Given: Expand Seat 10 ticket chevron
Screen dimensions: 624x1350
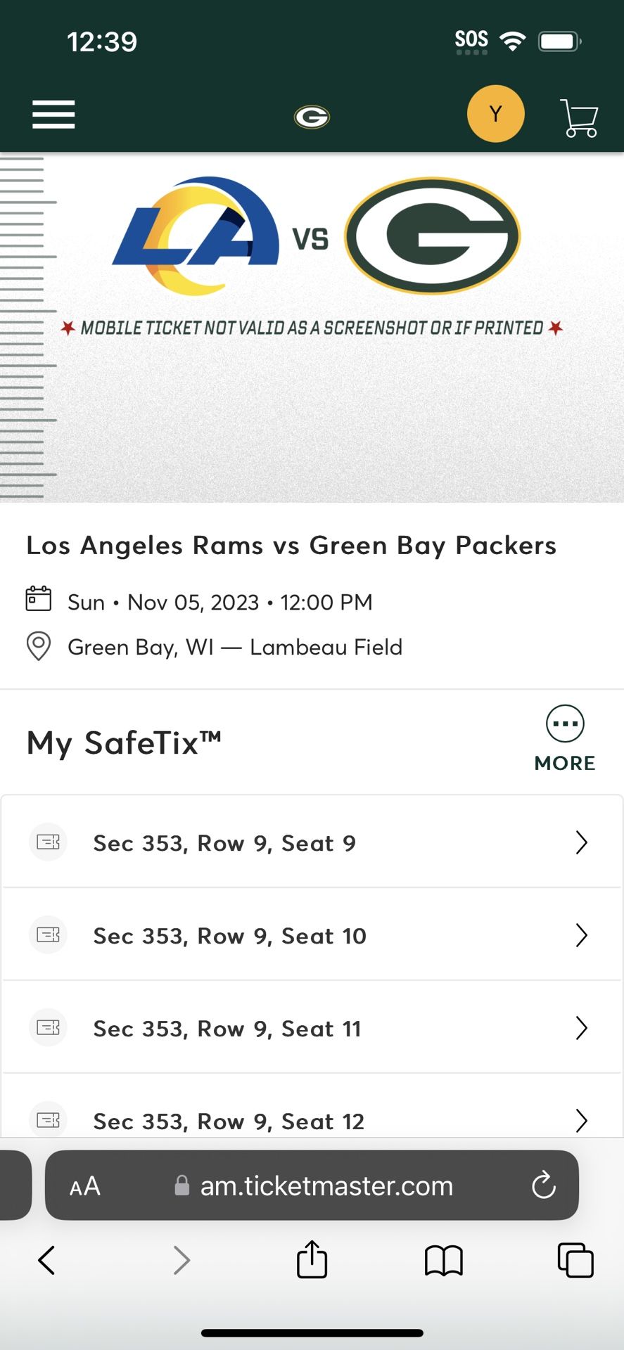Looking at the screenshot, I should point(581,936).
